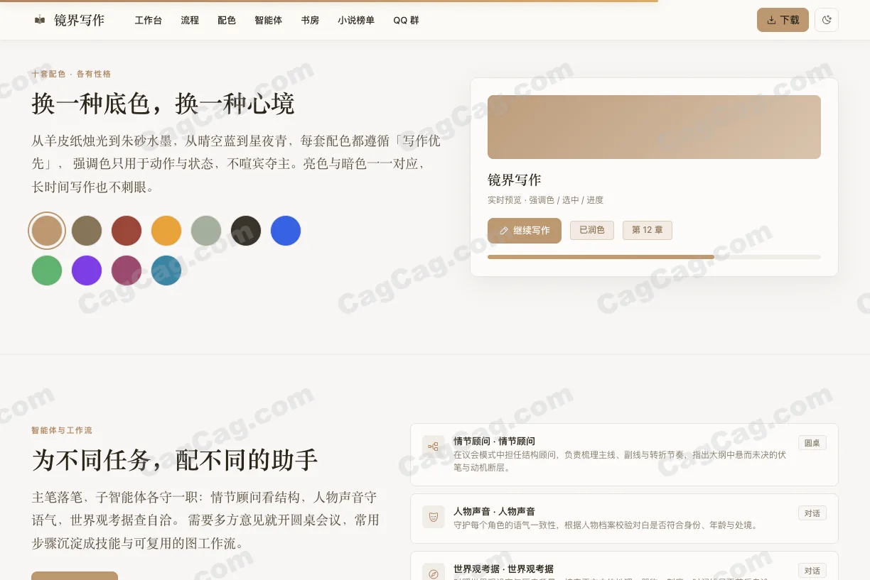Click the preview card progress bar

point(654,257)
